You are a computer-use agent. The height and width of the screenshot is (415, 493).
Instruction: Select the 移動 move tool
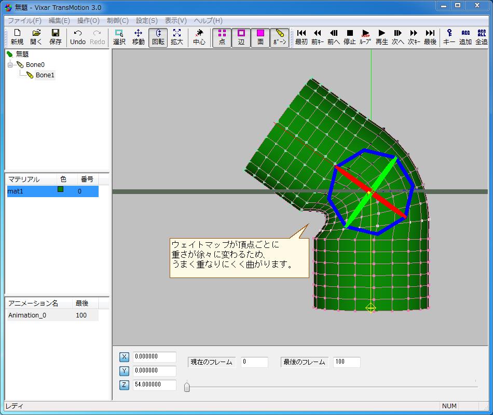[138, 37]
